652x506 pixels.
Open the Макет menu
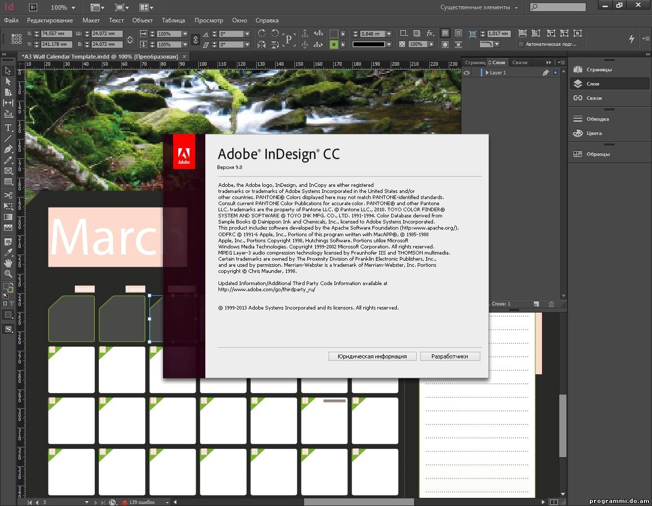pyautogui.click(x=91, y=20)
